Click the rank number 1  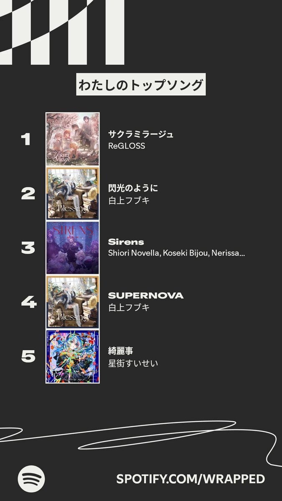[26, 139]
